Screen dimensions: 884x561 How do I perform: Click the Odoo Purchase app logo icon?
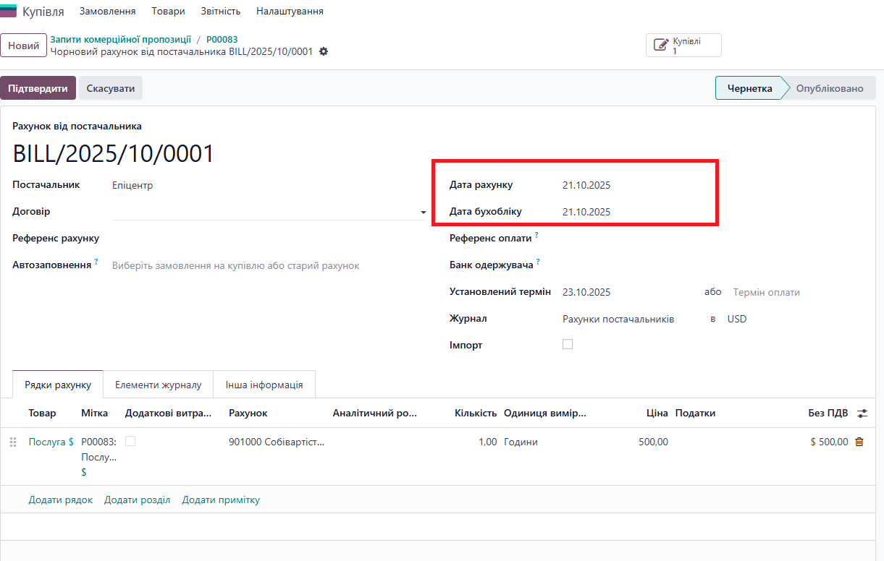click(x=9, y=11)
